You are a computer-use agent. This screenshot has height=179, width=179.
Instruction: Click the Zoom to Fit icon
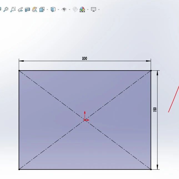6,9
